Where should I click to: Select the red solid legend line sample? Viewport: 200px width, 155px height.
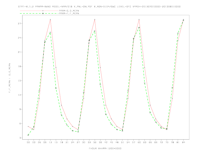(39, 11)
